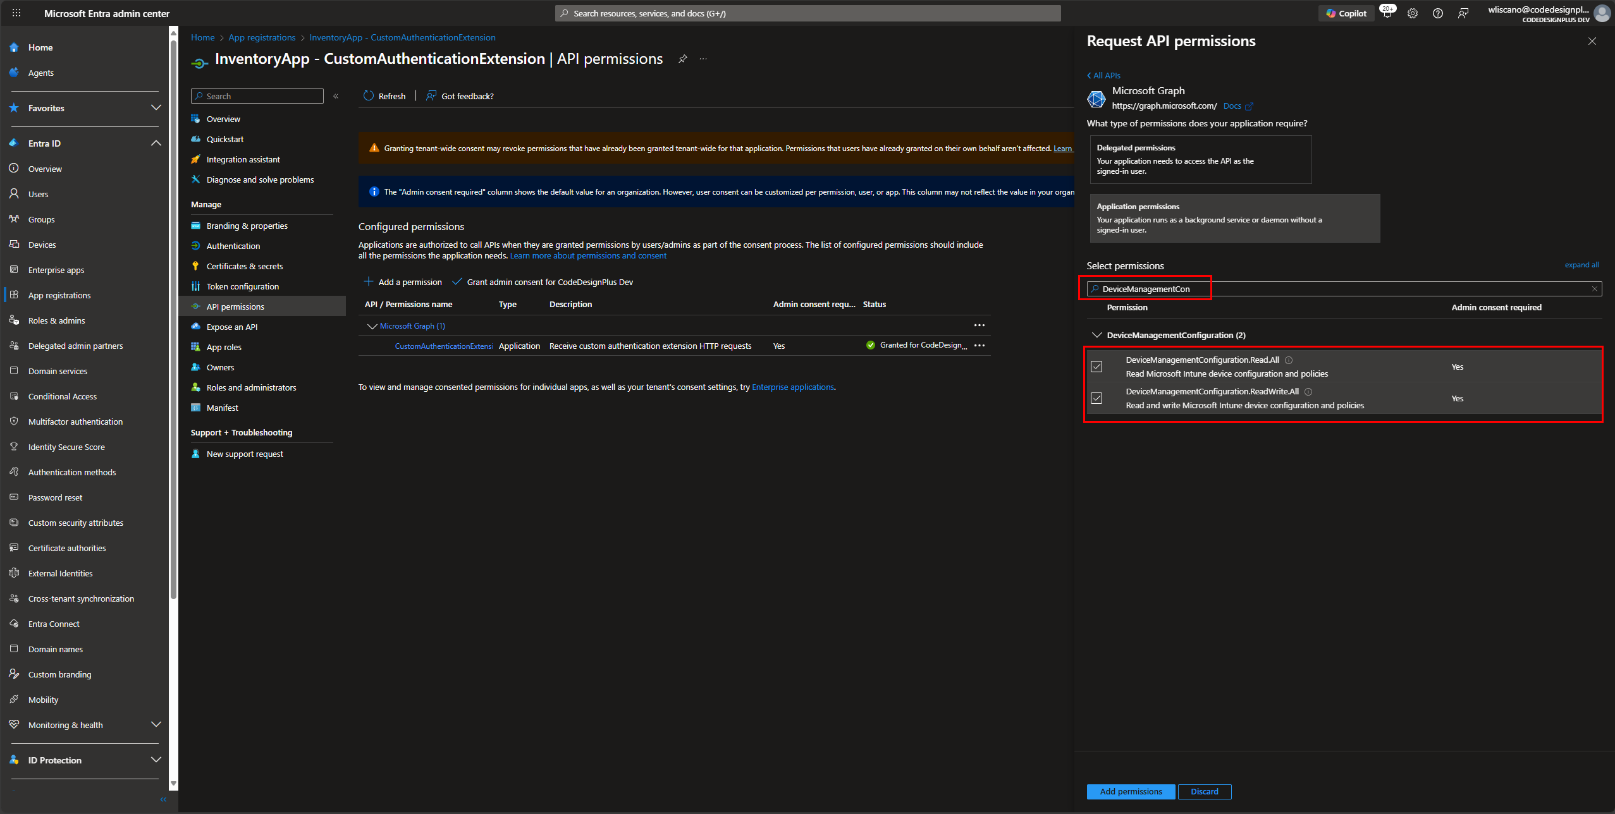This screenshot has height=814, width=1615.
Task: Open Expose an API
Action: pyautogui.click(x=231, y=327)
